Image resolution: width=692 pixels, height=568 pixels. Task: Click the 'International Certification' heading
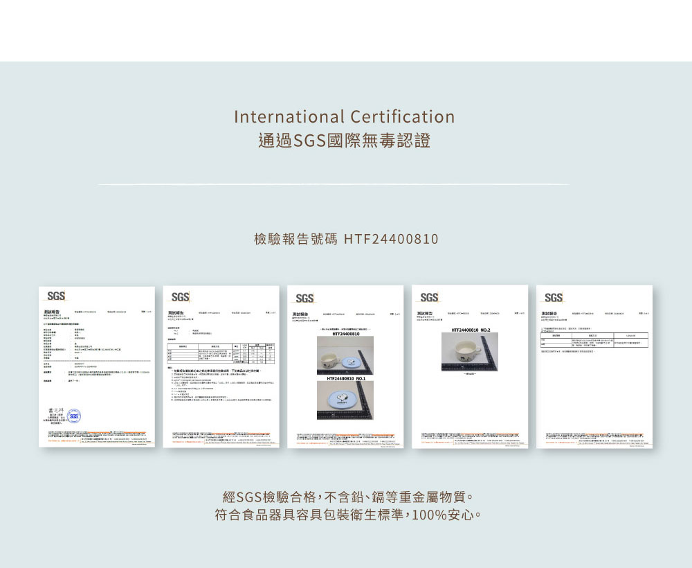[344, 116]
